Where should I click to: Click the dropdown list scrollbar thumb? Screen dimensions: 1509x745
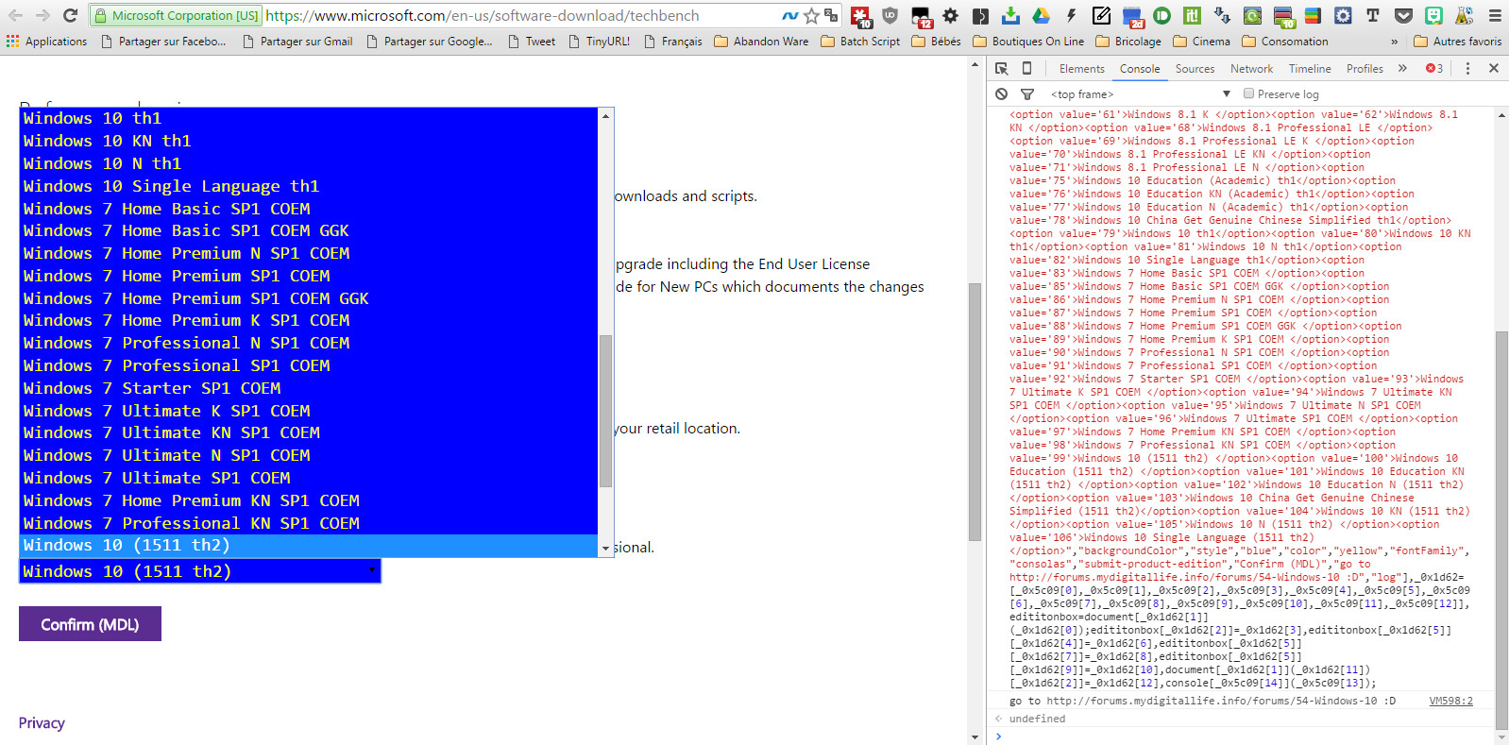pyautogui.click(x=605, y=411)
